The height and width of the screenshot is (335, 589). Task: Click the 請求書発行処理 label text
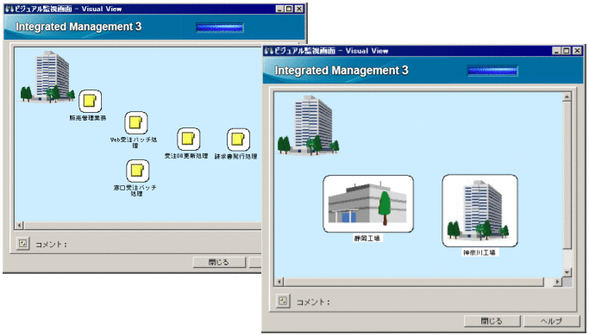[236, 156]
